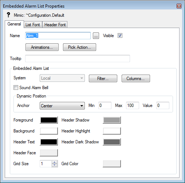Pick the Foreground color swatch
This screenshot has height=183, width=185.
coord(49,120)
